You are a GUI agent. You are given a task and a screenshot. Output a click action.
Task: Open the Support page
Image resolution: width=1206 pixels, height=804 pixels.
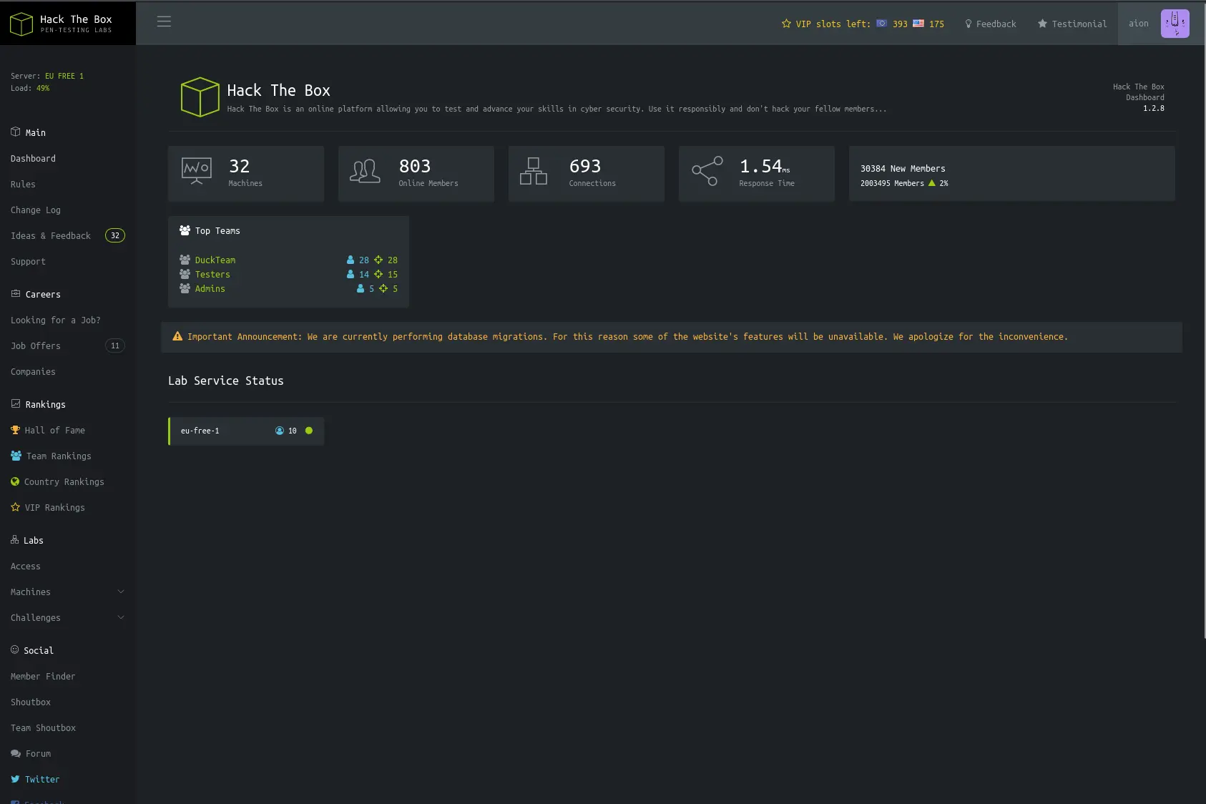tap(28, 261)
